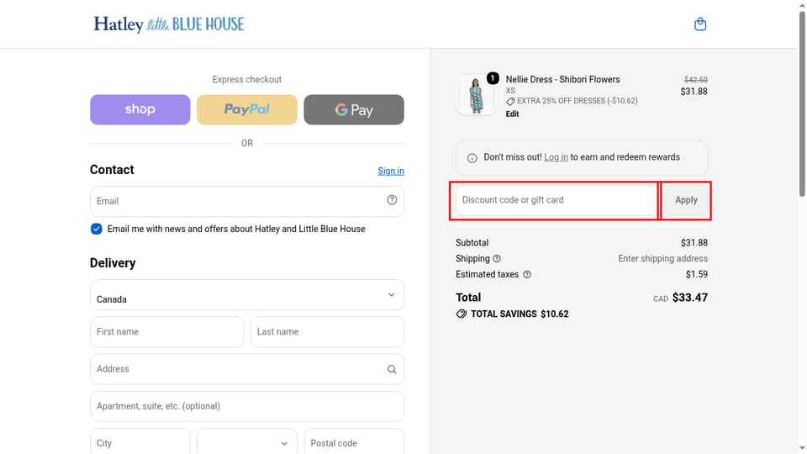807x454 pixels.
Task: Click the Estimated taxes $1.59 value
Action: (696, 274)
